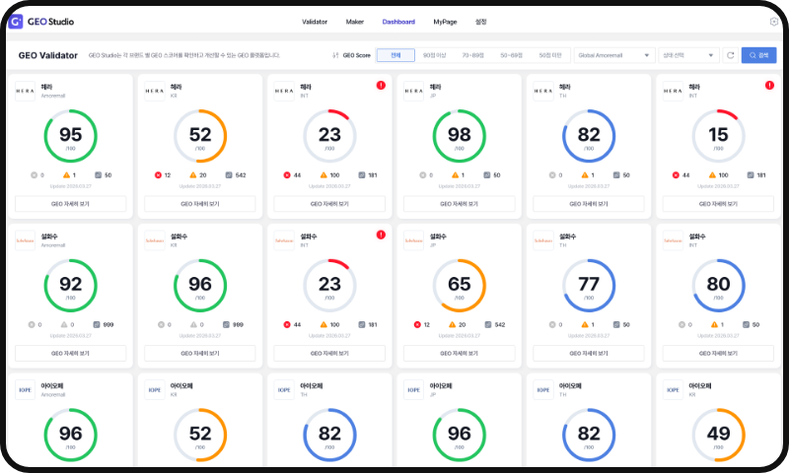Viewport: 789px width, 473px height.
Task: Click the score 92 circular gauge
Action: coord(70,286)
